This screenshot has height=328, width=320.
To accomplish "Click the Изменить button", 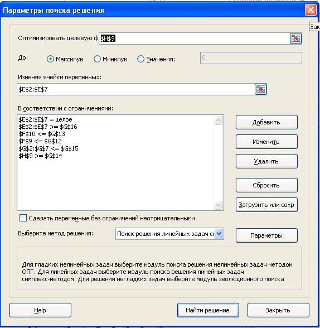I will tap(266, 142).
